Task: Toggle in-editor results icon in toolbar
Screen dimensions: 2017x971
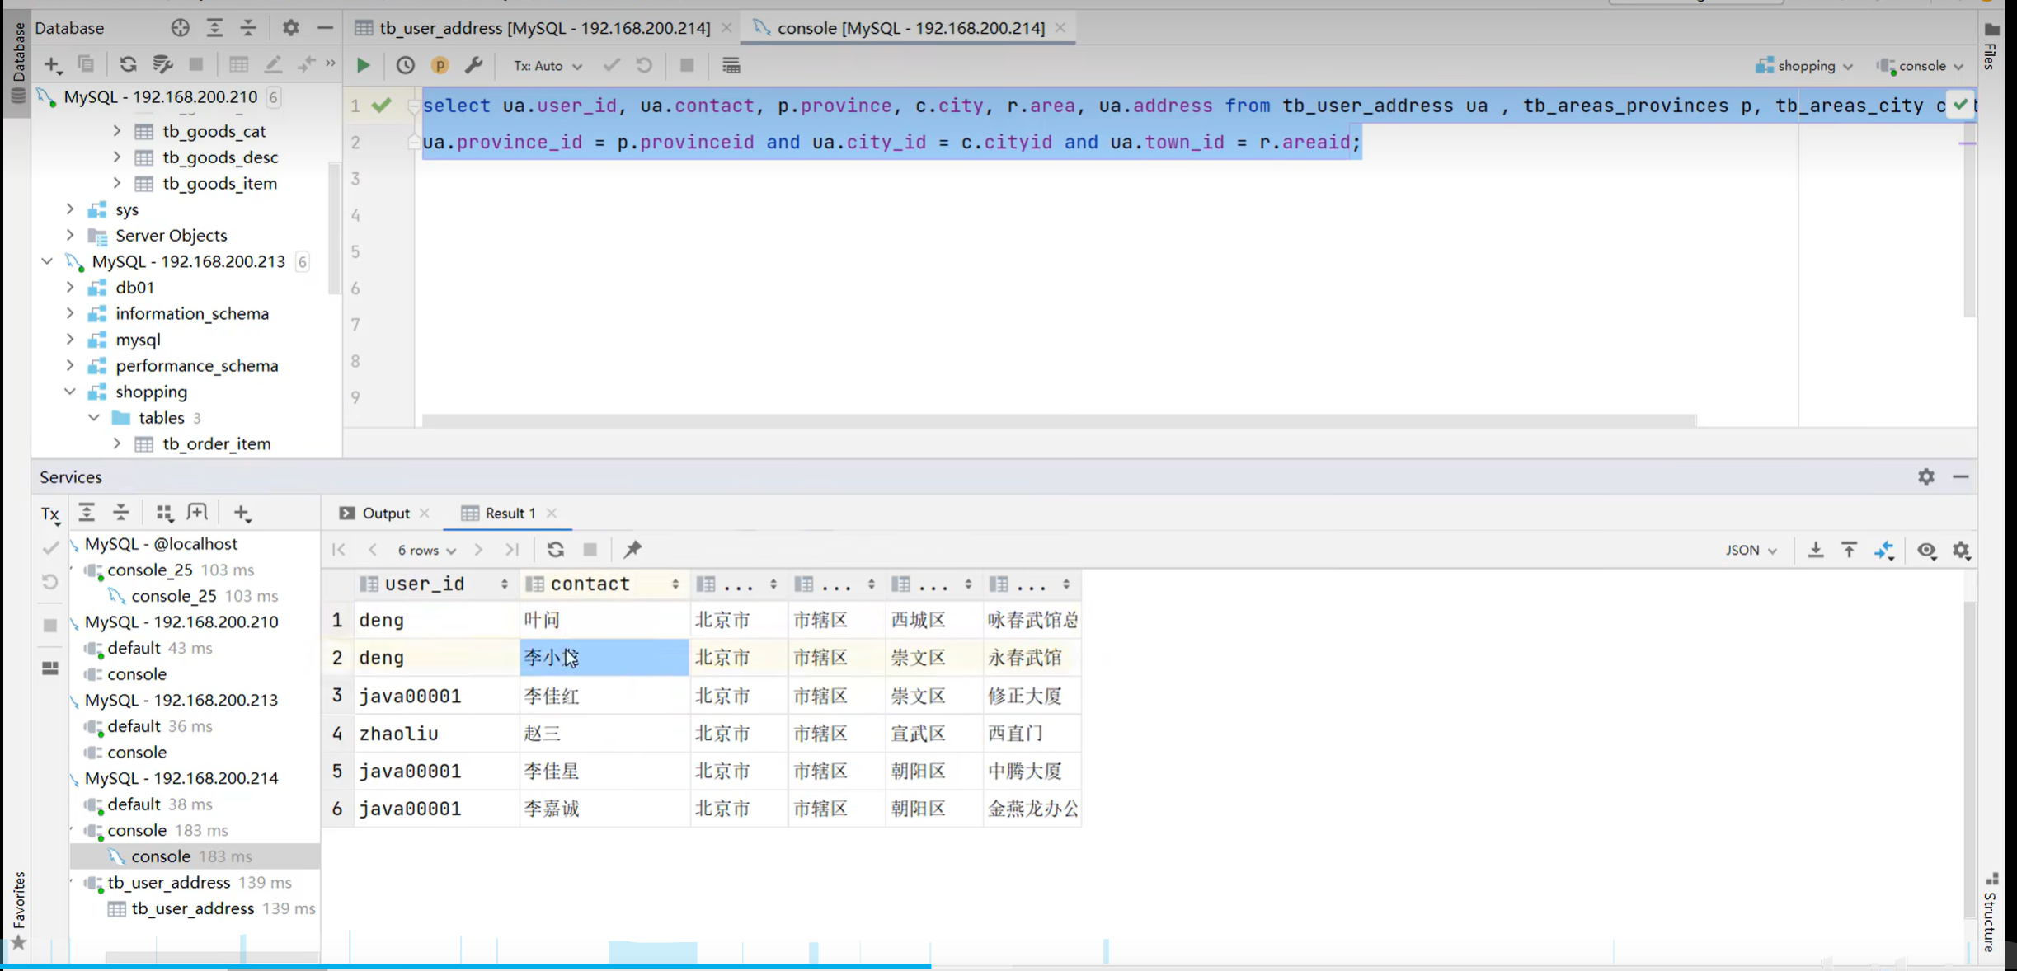Action: pyautogui.click(x=731, y=65)
